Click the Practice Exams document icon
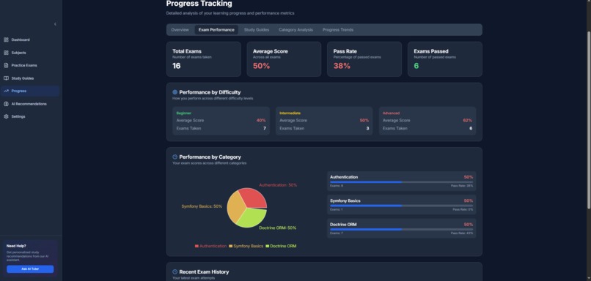 pos(6,65)
